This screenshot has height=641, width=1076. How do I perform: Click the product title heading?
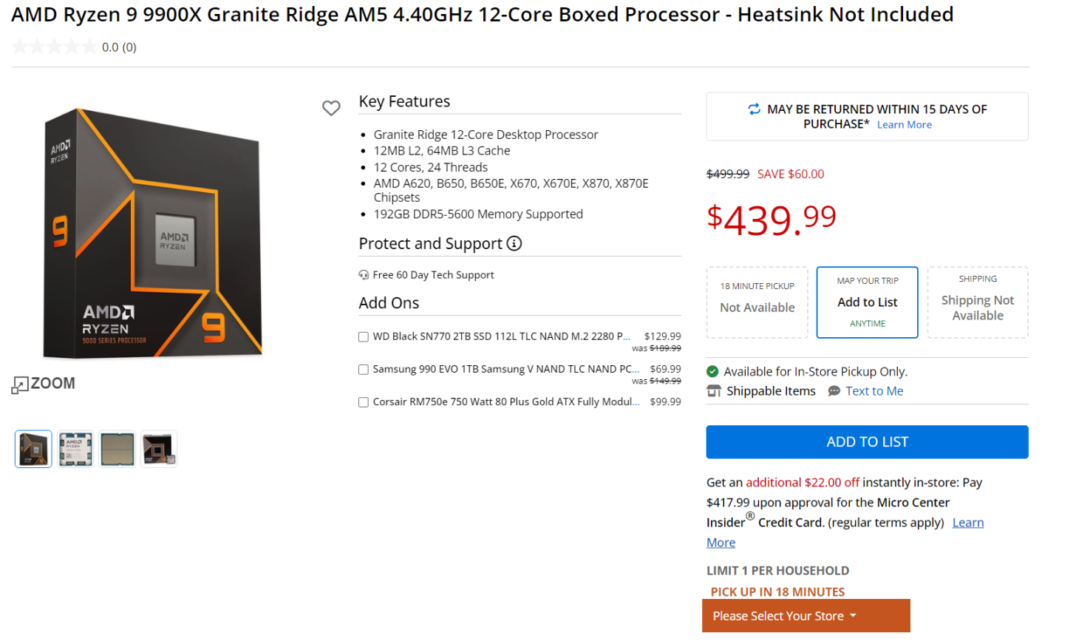point(481,14)
